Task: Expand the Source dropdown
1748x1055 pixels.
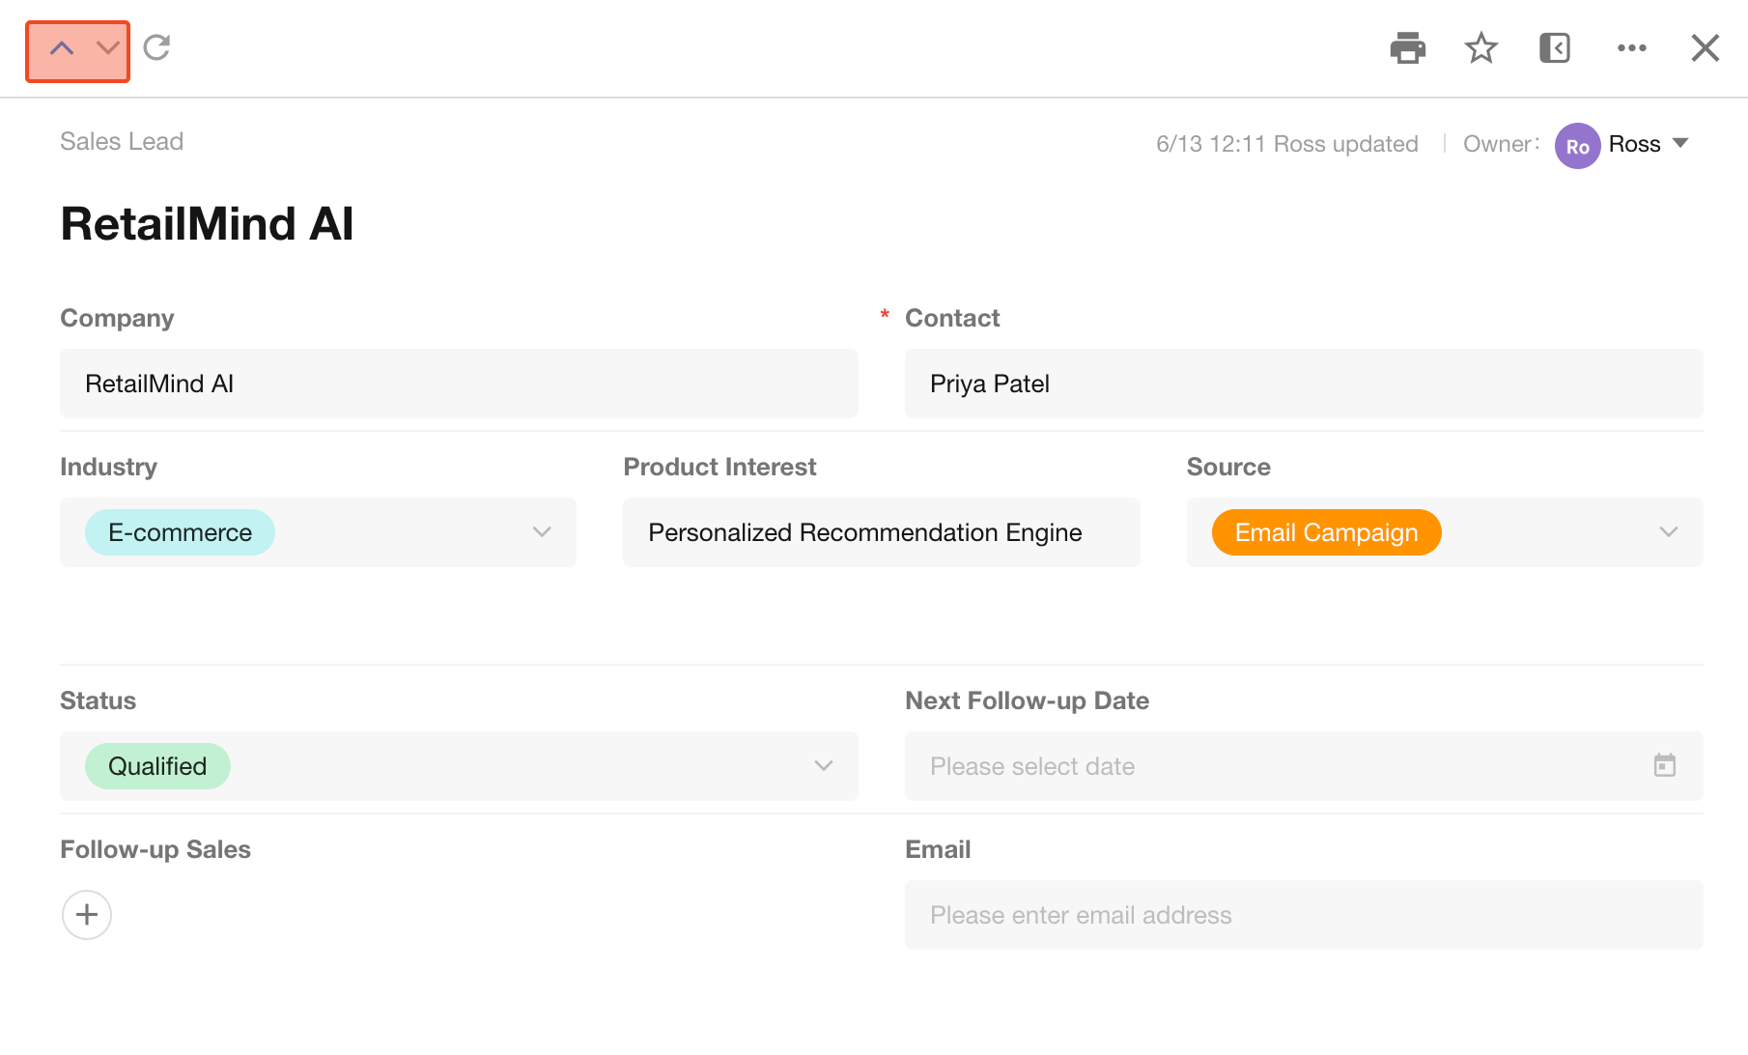Action: coord(1668,532)
